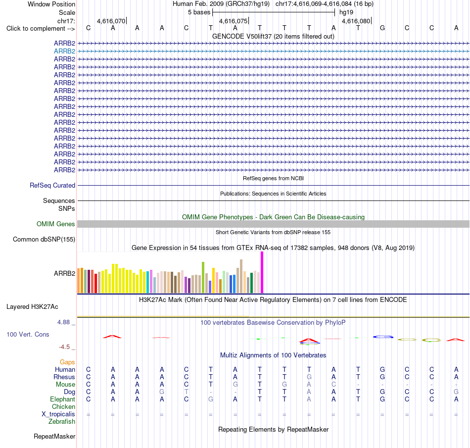Select the Rhesus species row label
This screenshot has height=448, width=470.
coord(64,377)
